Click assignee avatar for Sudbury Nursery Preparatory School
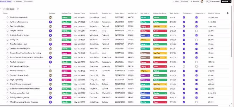Screen dimensions: 234x107 tap(50, 89)
